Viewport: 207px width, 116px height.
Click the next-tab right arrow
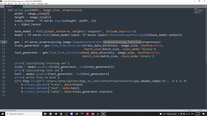click(3, 6)
